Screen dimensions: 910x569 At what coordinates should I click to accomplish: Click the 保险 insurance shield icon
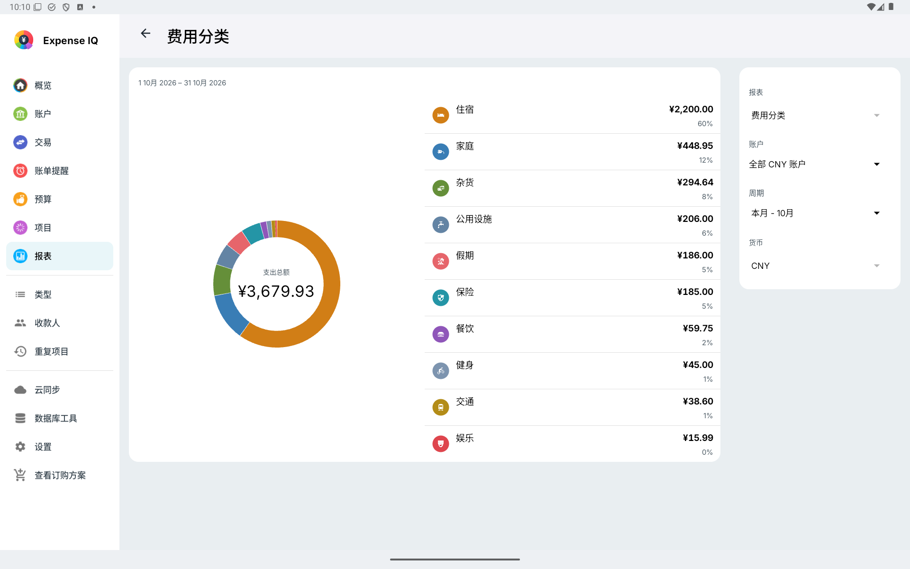pyautogui.click(x=441, y=298)
